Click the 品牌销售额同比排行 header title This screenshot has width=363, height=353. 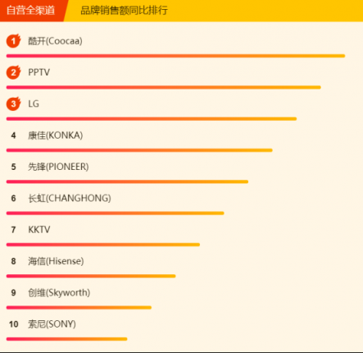124,11
